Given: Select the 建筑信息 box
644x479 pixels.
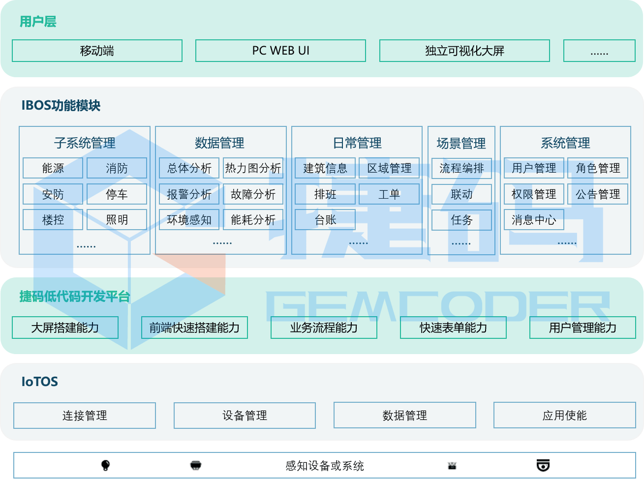Looking at the screenshot, I should coord(325,168).
